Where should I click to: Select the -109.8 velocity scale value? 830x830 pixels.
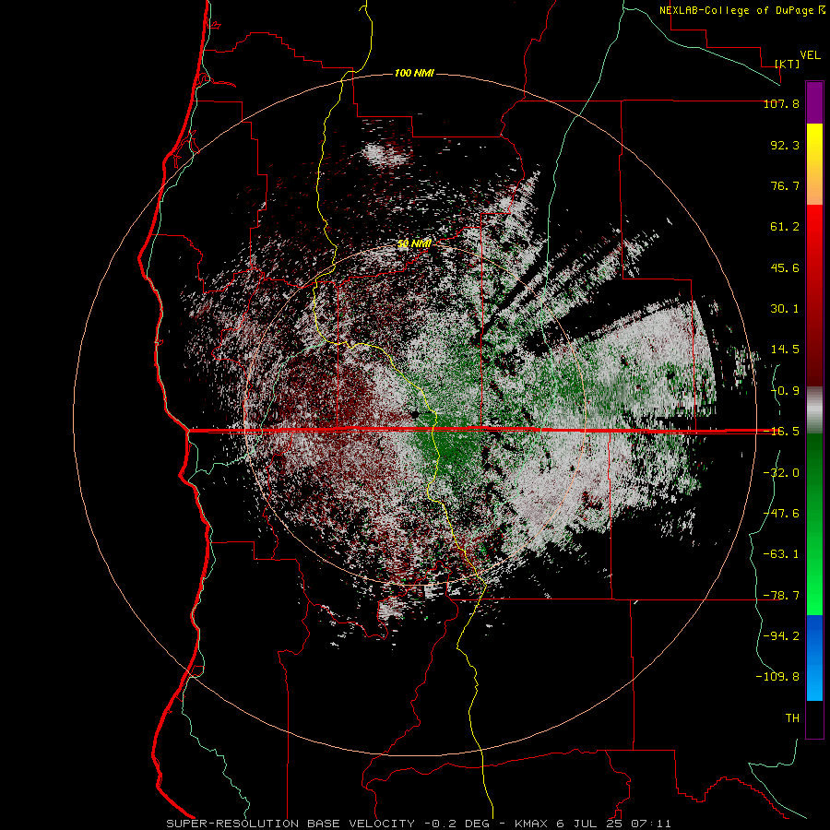click(x=777, y=677)
